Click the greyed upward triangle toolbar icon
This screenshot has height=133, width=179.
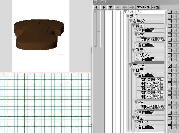(118, 7)
